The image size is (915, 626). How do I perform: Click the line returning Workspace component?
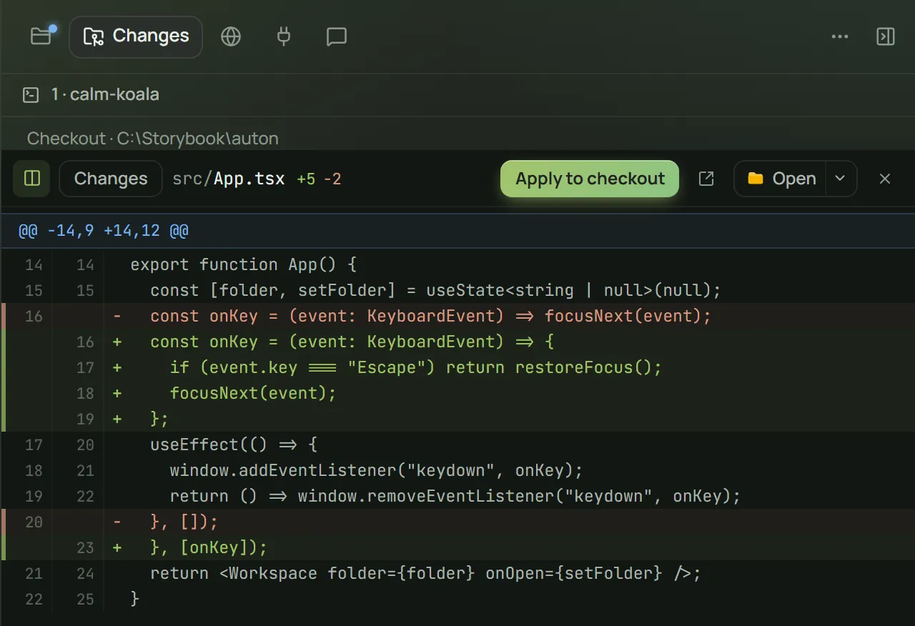click(457, 573)
